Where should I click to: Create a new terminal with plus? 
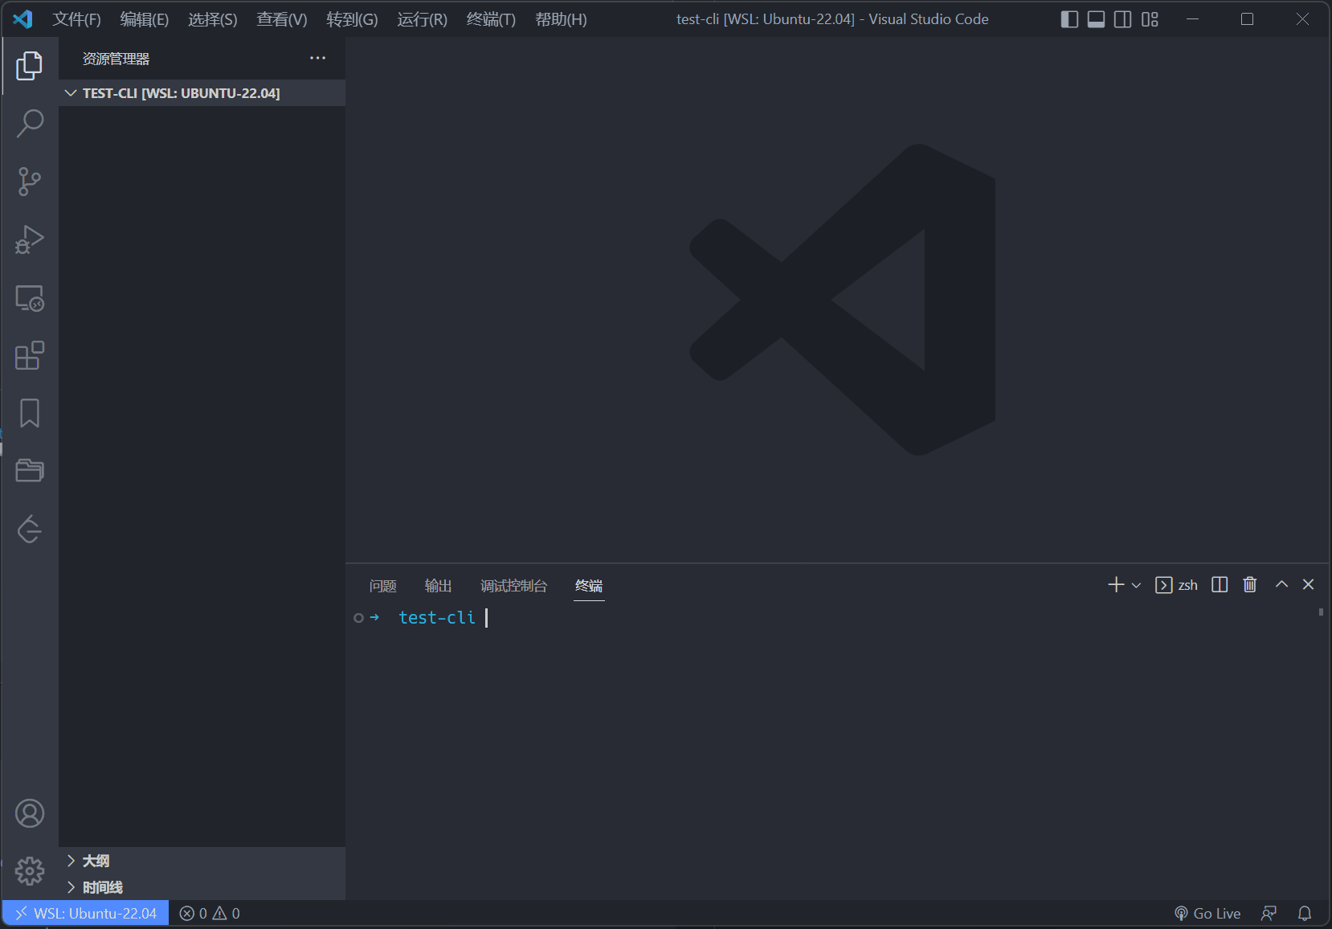pyautogui.click(x=1116, y=585)
